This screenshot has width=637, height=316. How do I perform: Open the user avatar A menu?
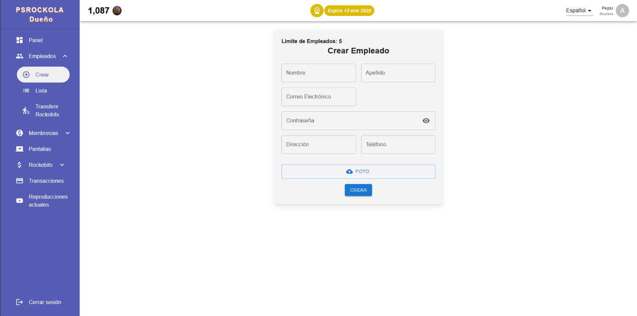tap(622, 11)
